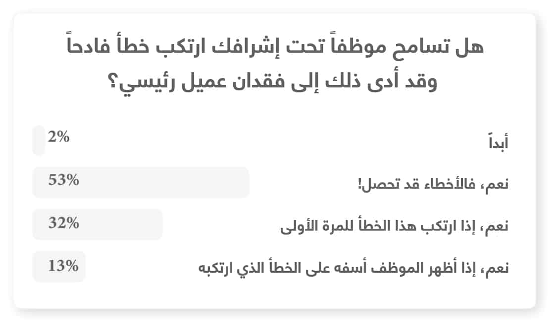This screenshot has width=555, height=328.
Task: Click the '13%' percentage text
Action: [63, 266]
